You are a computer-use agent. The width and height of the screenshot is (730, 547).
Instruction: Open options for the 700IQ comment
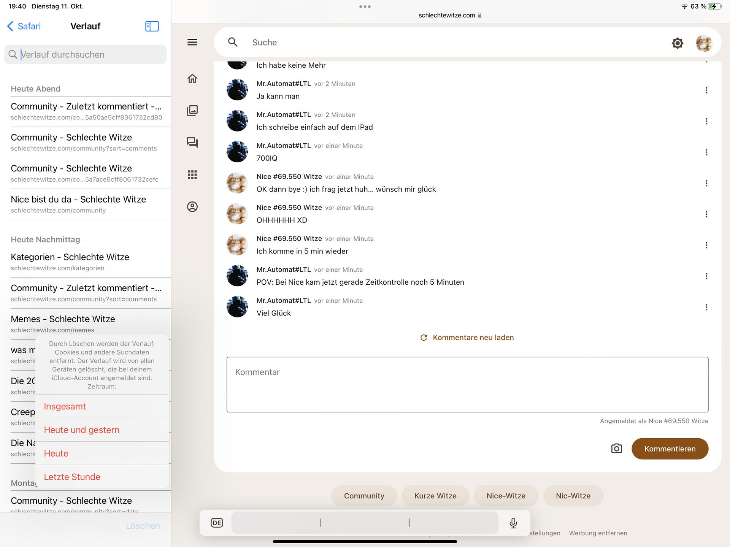pyautogui.click(x=706, y=152)
